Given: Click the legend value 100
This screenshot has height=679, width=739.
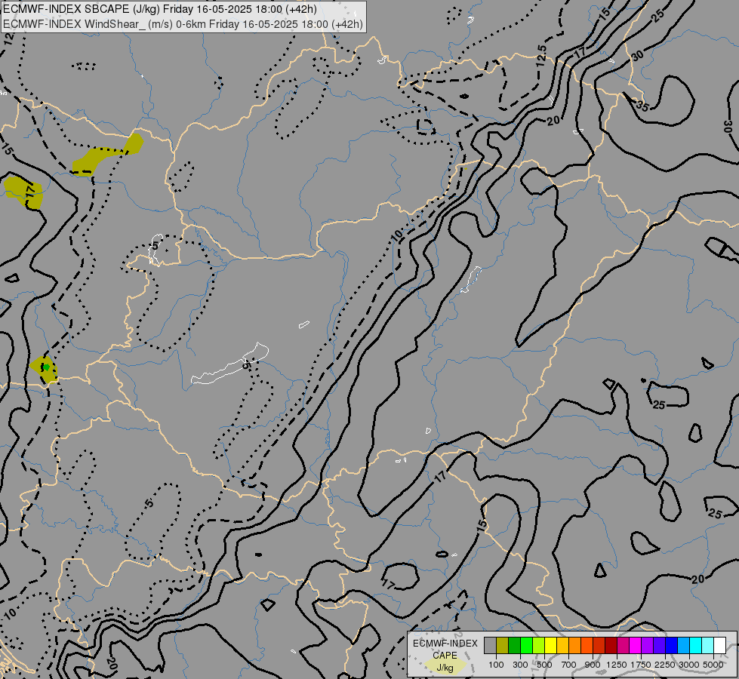Looking at the screenshot, I should click(496, 665).
